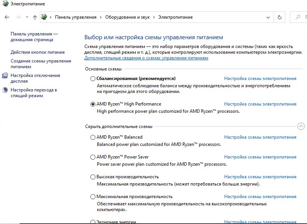Image resolution: width=307 pixels, height=224 pixels.
Task: Select AMD Ryzen High Performance plan radio
Action: [x=93, y=104]
